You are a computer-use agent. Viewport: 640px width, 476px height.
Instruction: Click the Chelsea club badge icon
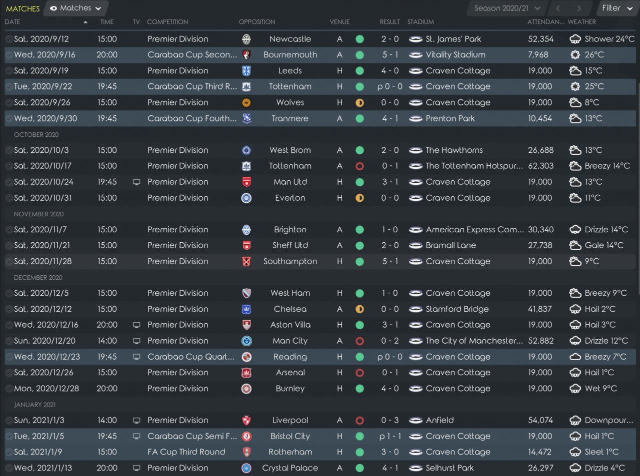(x=246, y=309)
